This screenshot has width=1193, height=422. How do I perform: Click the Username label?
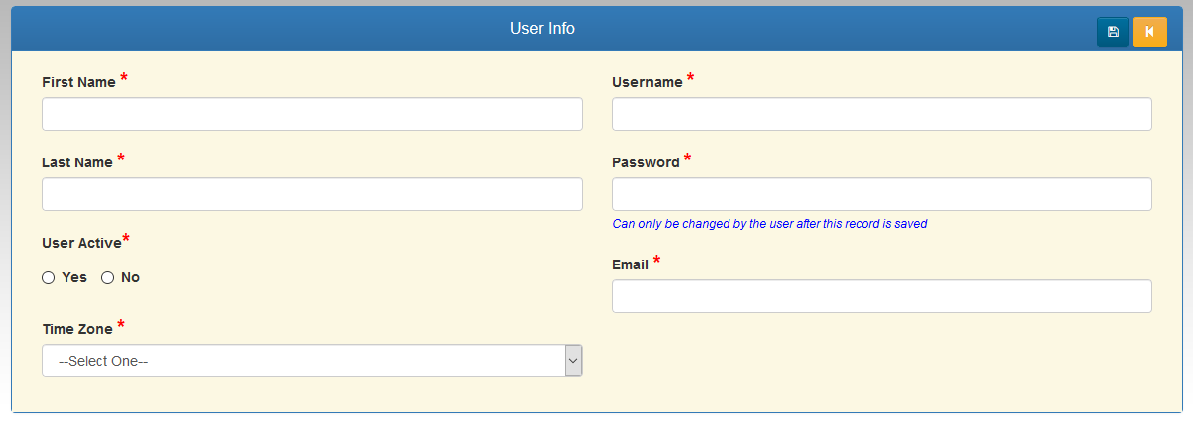click(647, 82)
